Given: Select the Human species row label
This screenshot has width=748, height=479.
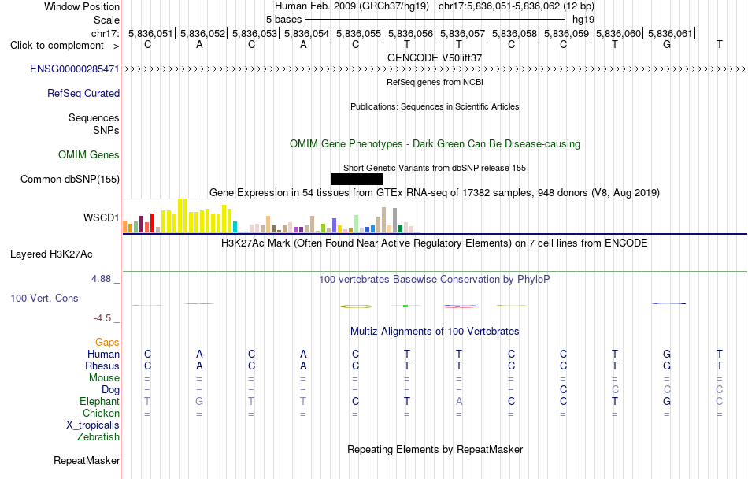Looking at the screenshot, I should click(103, 355).
